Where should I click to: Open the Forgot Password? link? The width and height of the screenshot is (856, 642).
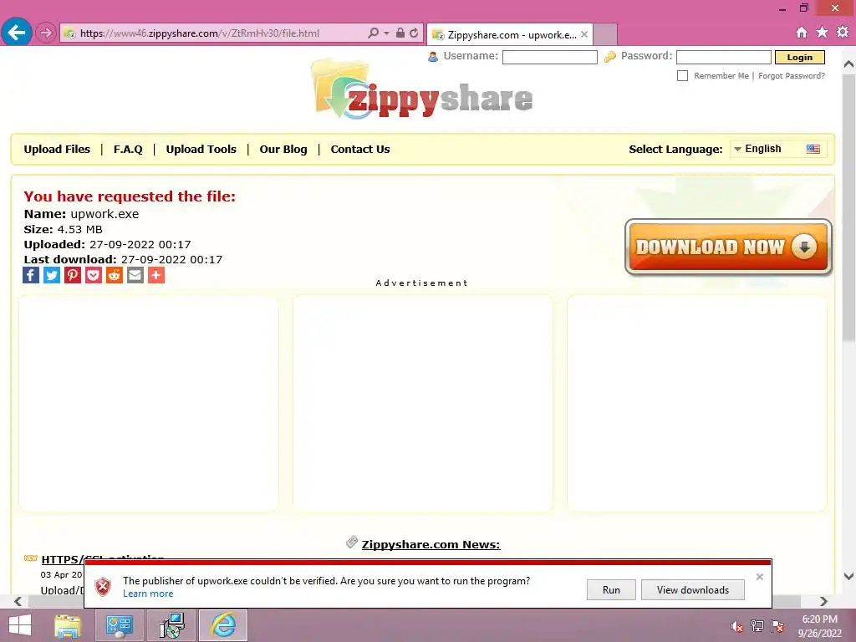pos(792,76)
